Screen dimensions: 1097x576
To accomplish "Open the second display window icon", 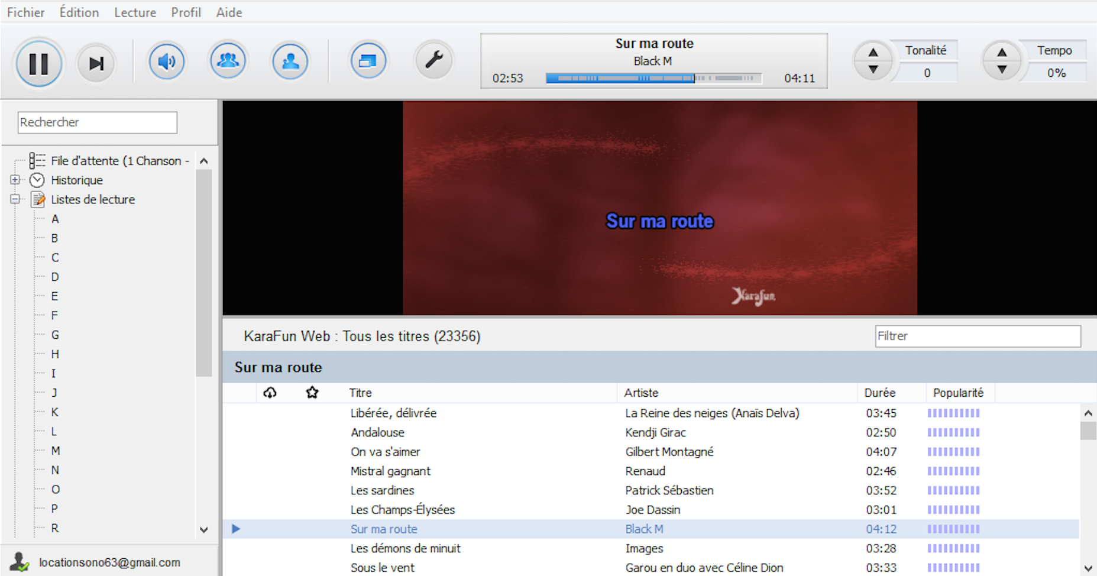I will point(368,61).
